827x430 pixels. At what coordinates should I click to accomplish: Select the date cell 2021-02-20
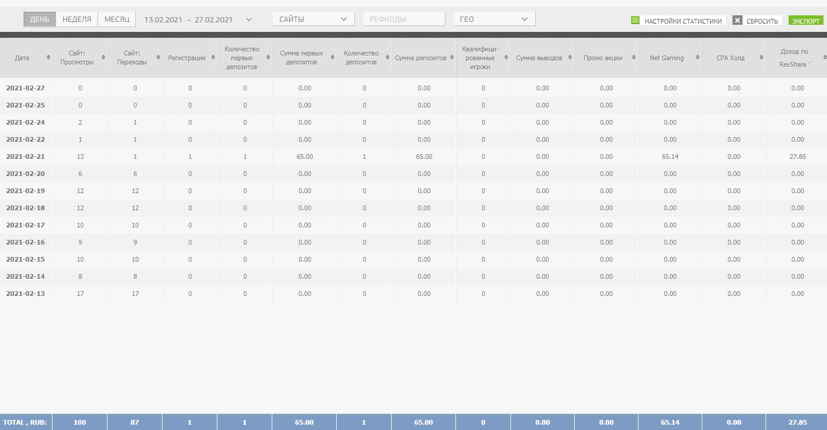point(25,174)
